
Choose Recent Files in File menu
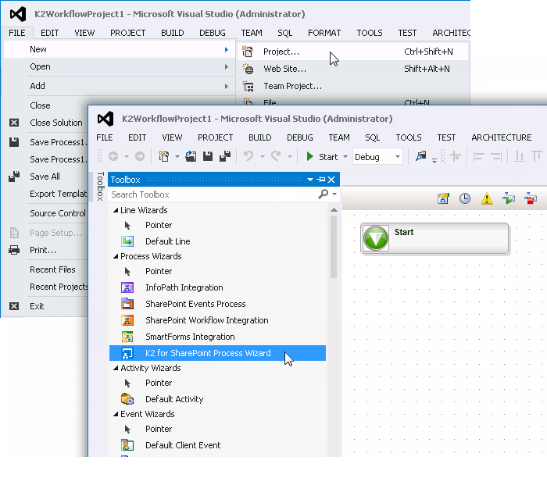pos(45,269)
